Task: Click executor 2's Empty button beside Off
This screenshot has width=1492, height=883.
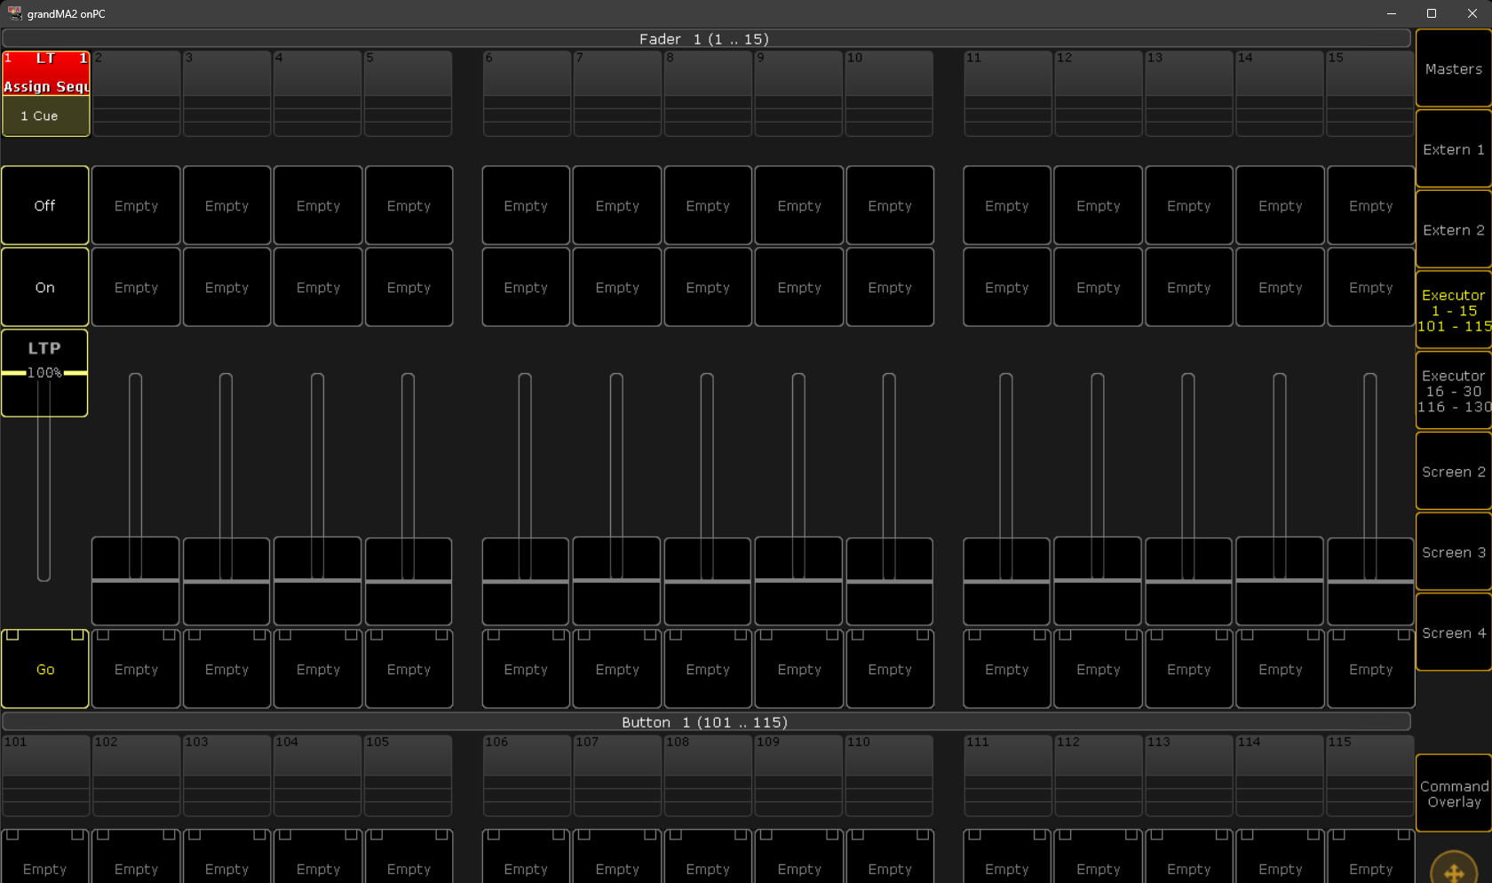Action: pyautogui.click(x=136, y=205)
